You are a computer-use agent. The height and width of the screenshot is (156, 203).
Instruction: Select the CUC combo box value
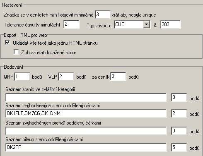pos(129,24)
